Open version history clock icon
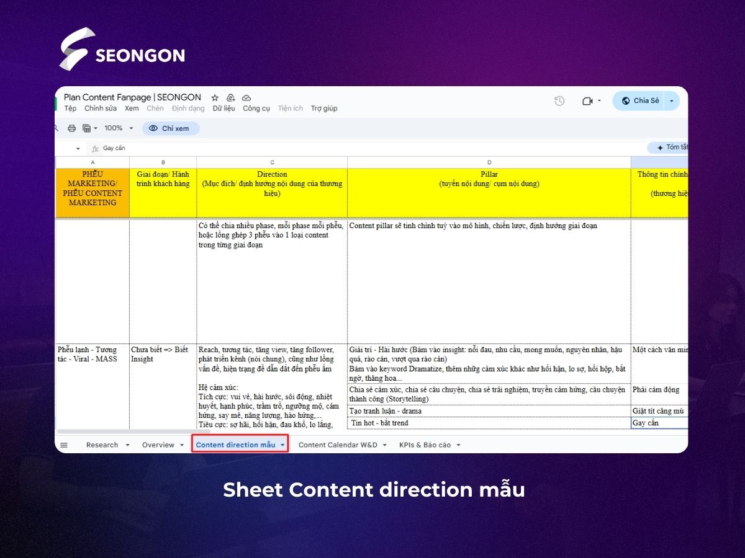Image resolution: width=745 pixels, height=558 pixels. (559, 101)
